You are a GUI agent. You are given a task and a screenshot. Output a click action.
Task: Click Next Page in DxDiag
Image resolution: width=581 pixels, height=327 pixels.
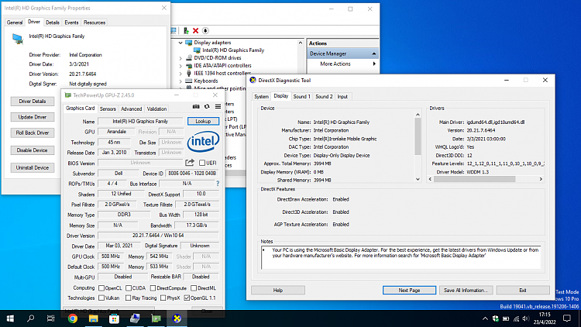point(409,291)
